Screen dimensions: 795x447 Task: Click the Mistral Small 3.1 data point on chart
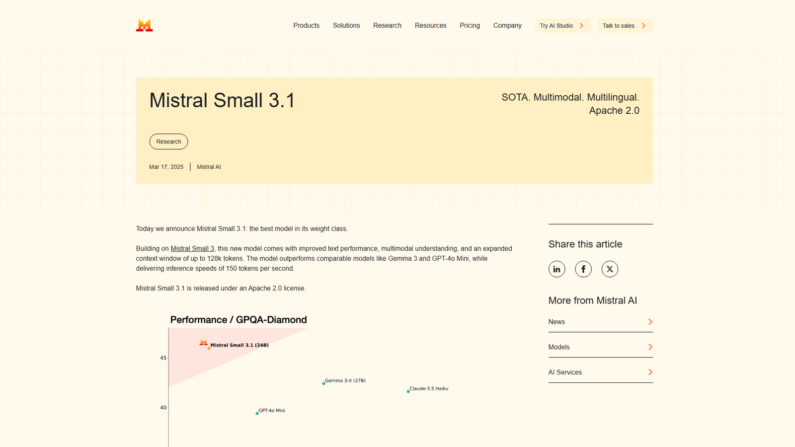coord(209,347)
